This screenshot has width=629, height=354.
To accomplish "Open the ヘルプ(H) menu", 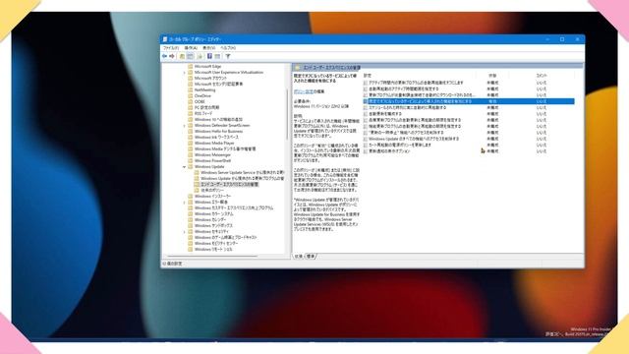I will tap(228, 48).
